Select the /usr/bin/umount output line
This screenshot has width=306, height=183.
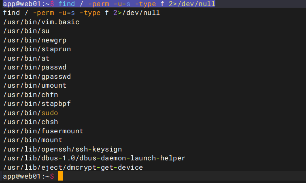(34, 85)
